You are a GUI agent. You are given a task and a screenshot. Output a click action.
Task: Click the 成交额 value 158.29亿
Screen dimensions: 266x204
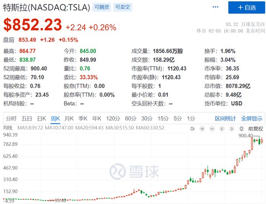164,60
